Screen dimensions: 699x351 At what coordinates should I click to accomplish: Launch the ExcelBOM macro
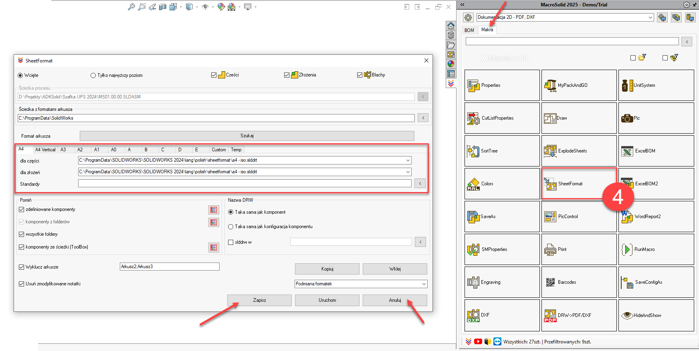(x=656, y=151)
